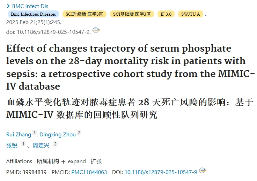Image resolution: width=257 pixels, height=181 pixels.
Task: Click the expand text next to Affiliations
Action: pos(77,161)
